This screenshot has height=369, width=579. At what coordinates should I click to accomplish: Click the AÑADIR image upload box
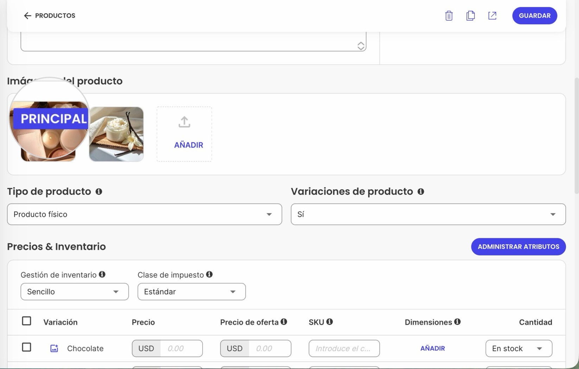[x=184, y=134]
